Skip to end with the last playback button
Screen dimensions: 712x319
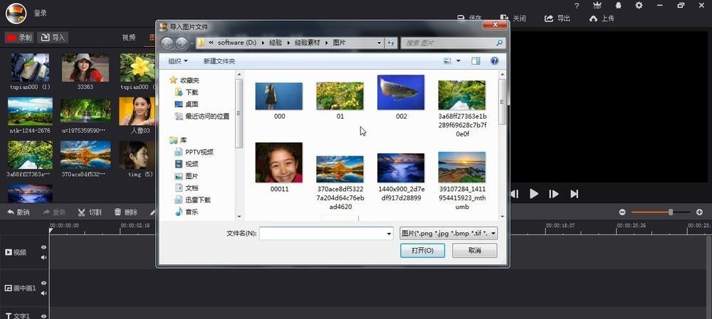pos(575,194)
